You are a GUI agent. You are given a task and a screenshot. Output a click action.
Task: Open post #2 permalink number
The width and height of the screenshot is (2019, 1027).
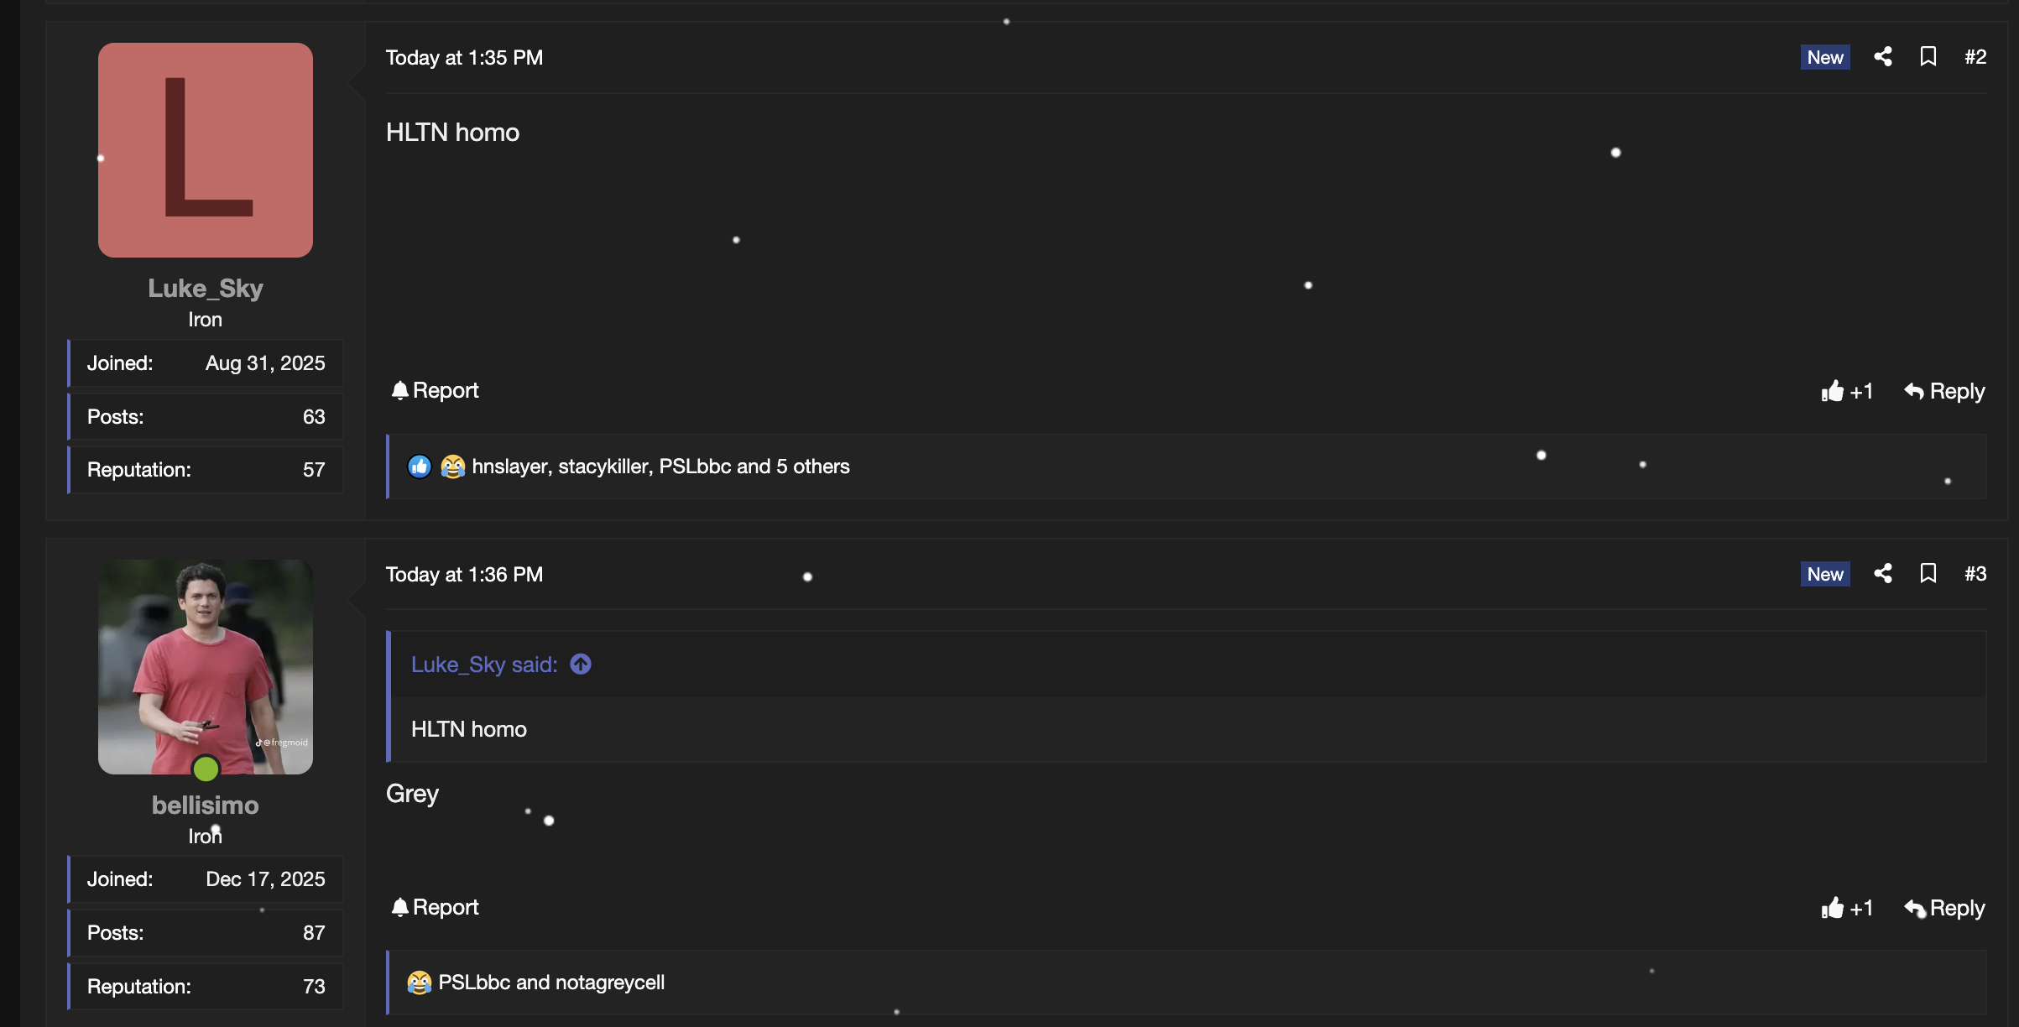coord(1975,57)
